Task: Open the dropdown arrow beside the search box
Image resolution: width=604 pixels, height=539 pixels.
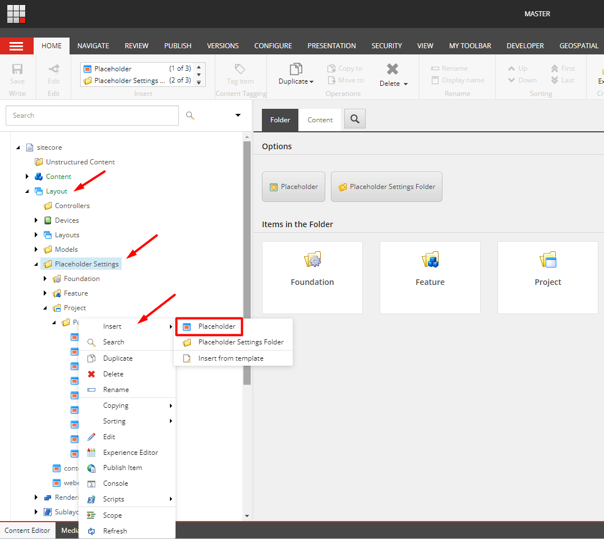Action: coord(238,115)
